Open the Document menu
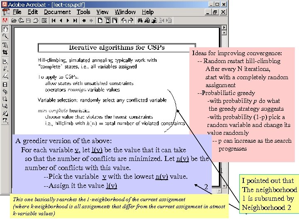This screenshot has height=224, width=299. pos(57,12)
